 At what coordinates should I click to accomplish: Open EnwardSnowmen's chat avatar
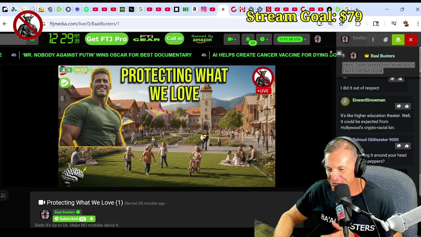[345, 101]
